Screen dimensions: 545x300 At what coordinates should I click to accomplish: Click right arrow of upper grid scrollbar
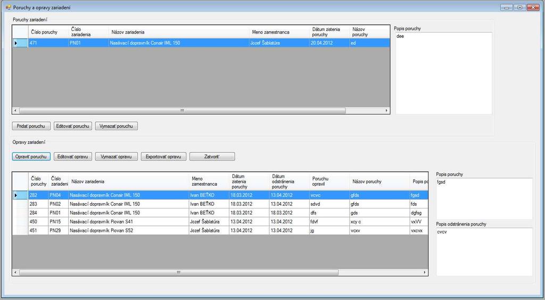click(386, 111)
